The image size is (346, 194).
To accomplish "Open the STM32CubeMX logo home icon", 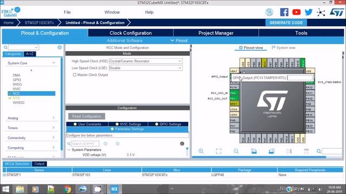I will tap(11, 12).
